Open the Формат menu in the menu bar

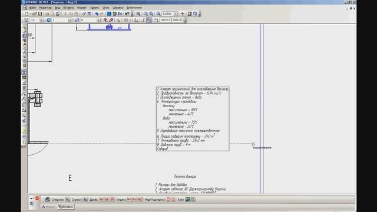tap(82, 8)
